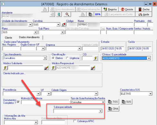Click the magnifier search icon in toolbar

tap(67, 14)
